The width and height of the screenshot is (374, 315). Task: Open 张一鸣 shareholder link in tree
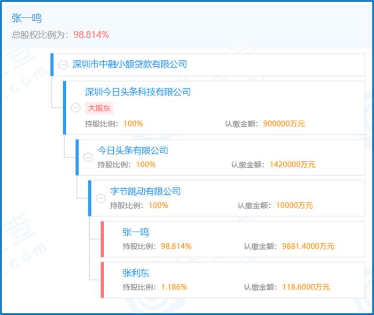136,232
